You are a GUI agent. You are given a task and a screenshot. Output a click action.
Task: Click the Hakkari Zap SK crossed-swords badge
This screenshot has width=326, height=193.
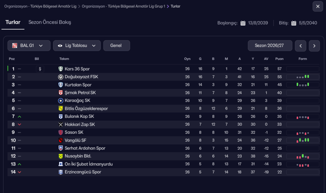pos(60,124)
